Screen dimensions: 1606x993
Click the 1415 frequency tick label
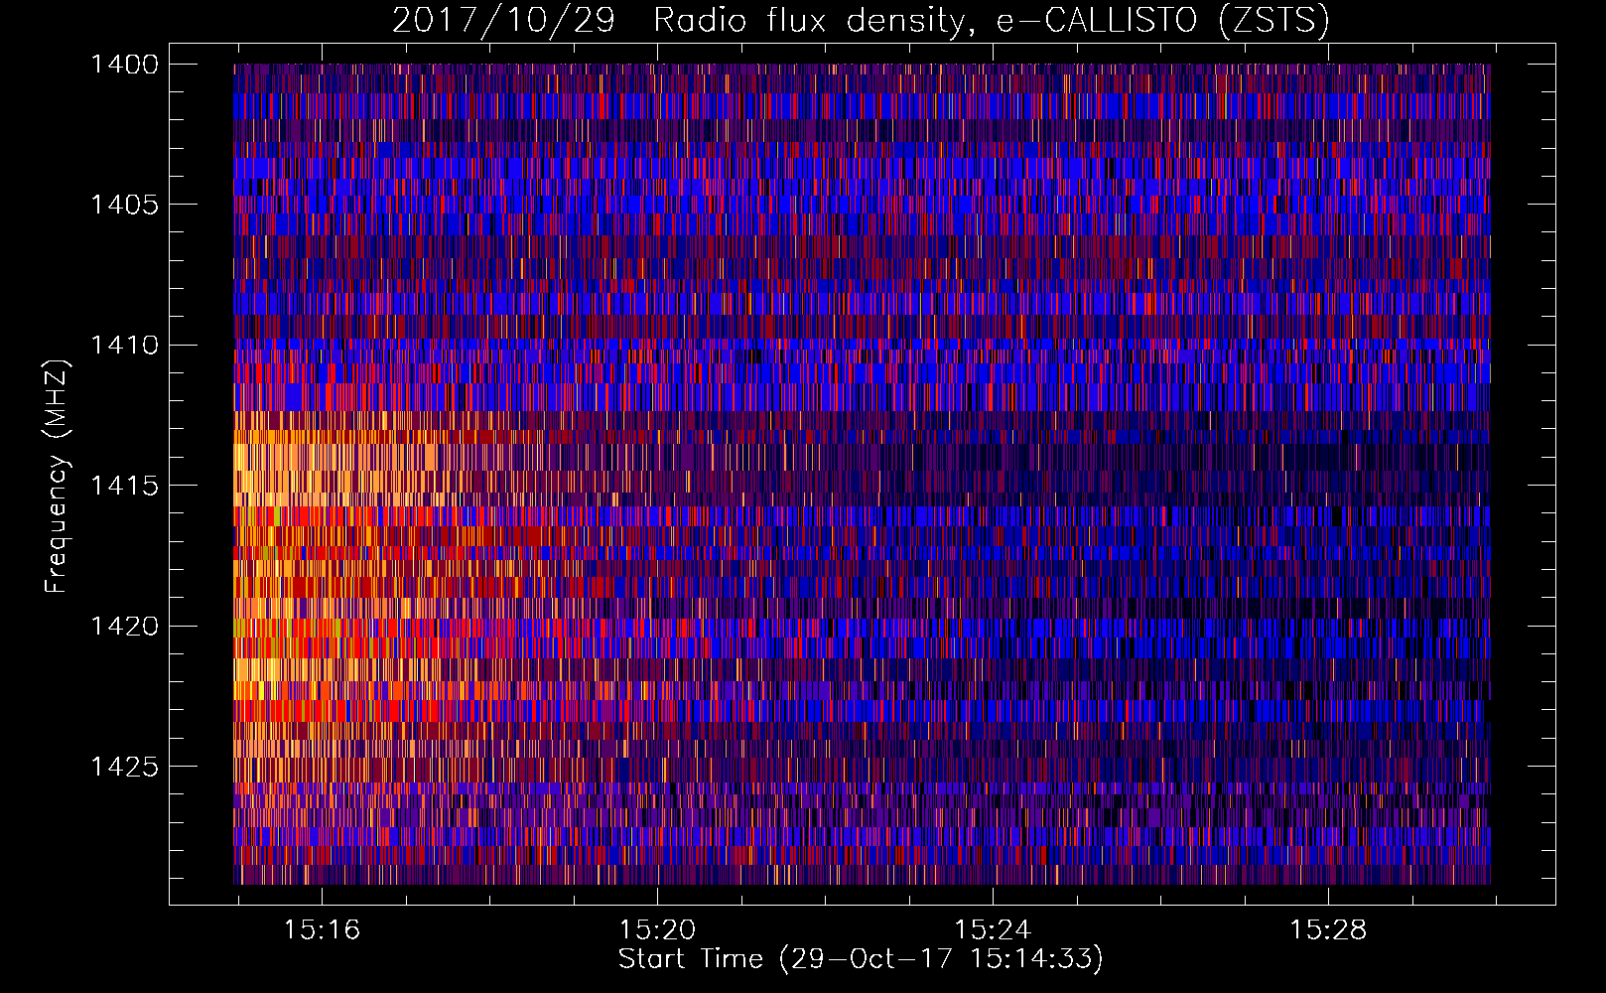coord(124,486)
